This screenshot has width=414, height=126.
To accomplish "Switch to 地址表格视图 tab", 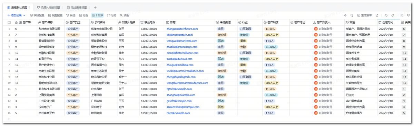I will tap(77, 7).
